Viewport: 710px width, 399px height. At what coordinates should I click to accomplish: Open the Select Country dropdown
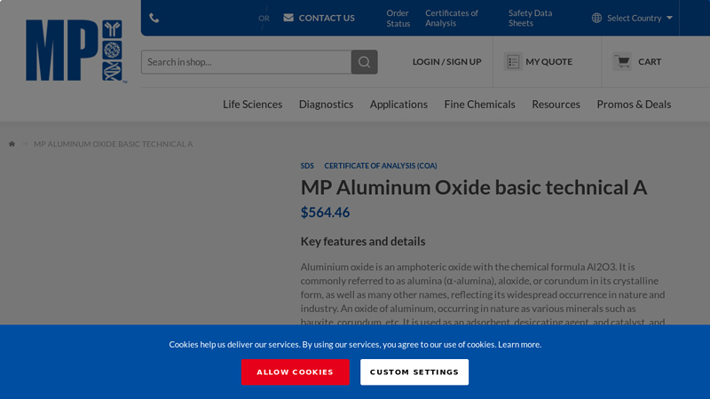[x=633, y=18]
